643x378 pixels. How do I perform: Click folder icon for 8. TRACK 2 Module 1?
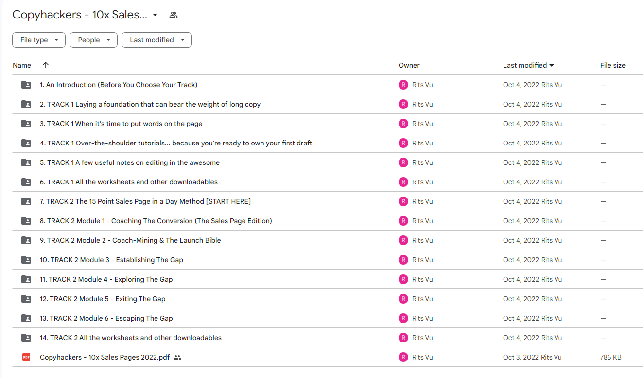tap(26, 221)
